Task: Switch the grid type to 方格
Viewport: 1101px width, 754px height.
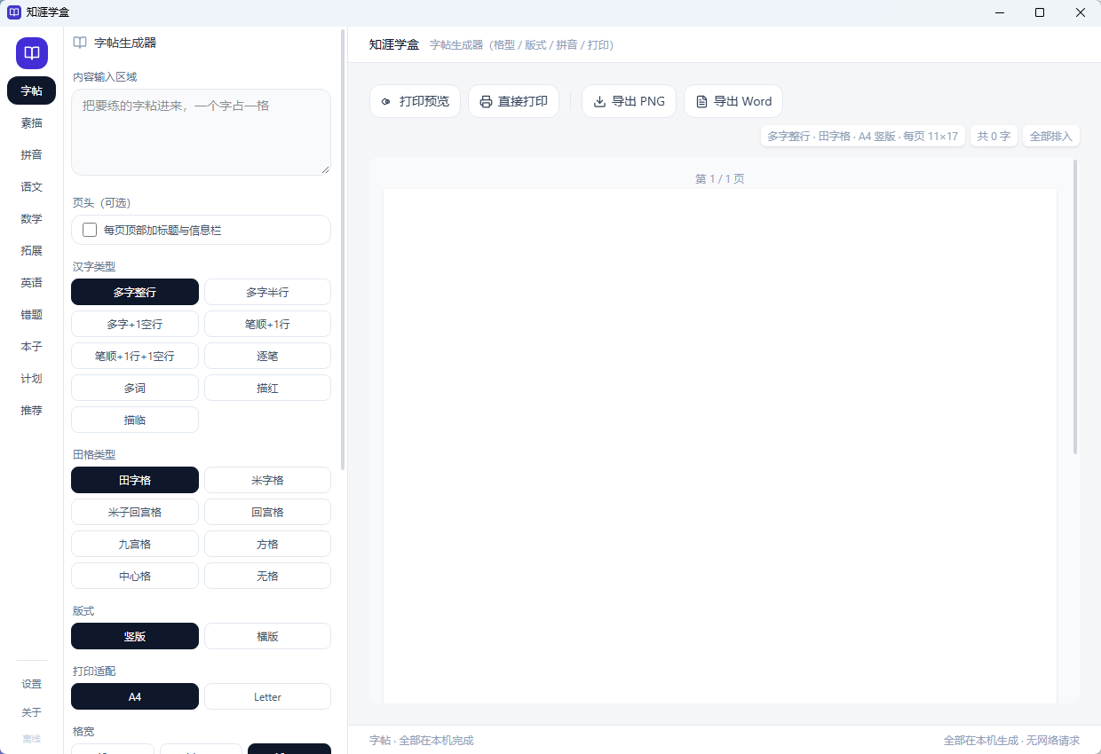Action: [x=267, y=544]
